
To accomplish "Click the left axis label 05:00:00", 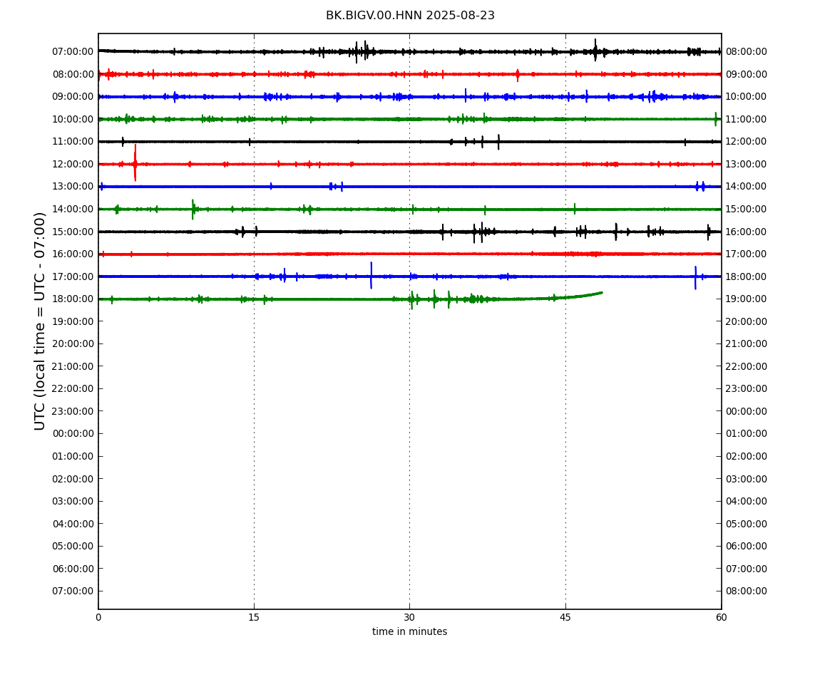I will point(73,547).
